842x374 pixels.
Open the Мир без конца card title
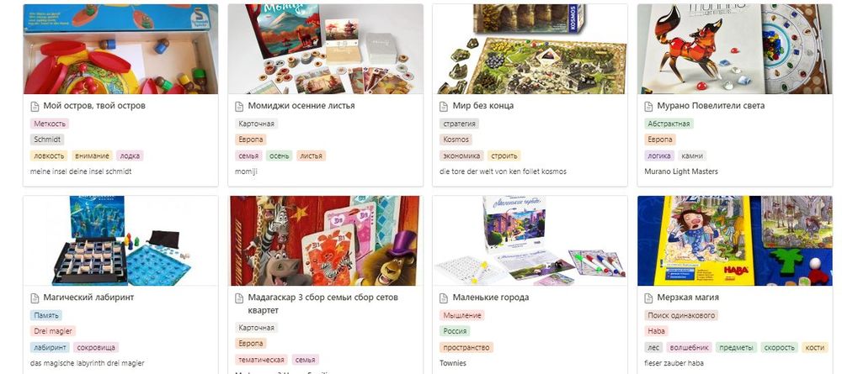(x=482, y=106)
